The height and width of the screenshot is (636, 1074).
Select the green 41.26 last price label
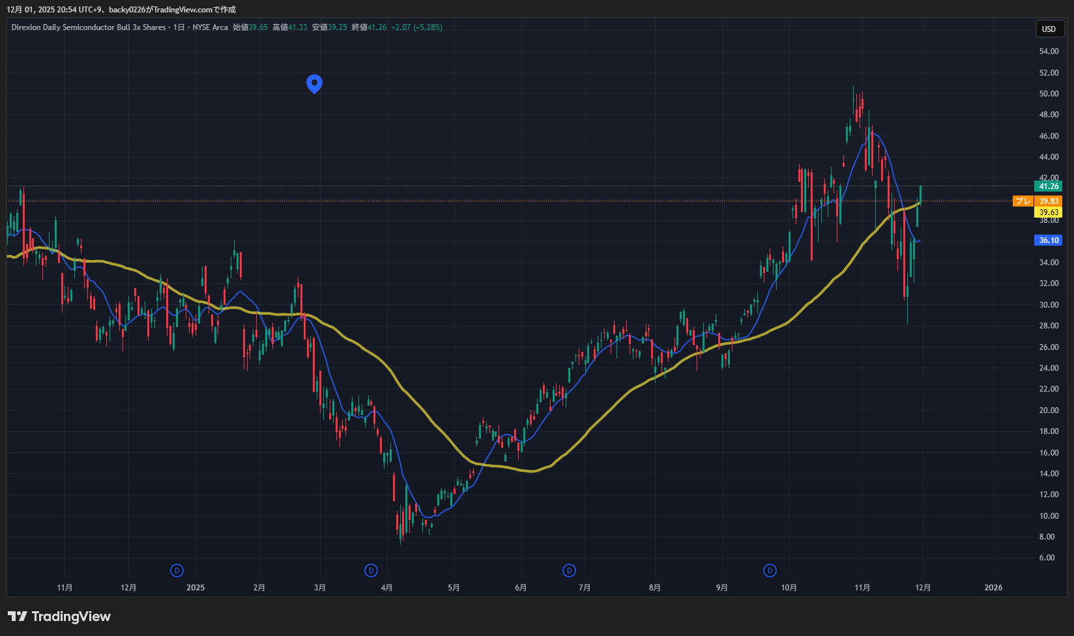(1049, 186)
